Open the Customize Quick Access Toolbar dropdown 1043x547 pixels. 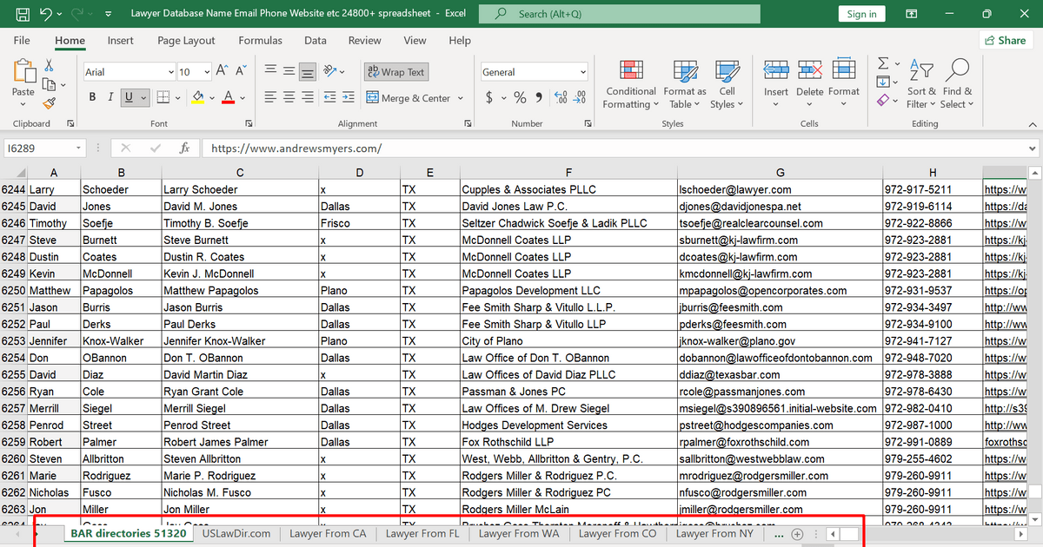[x=107, y=14]
